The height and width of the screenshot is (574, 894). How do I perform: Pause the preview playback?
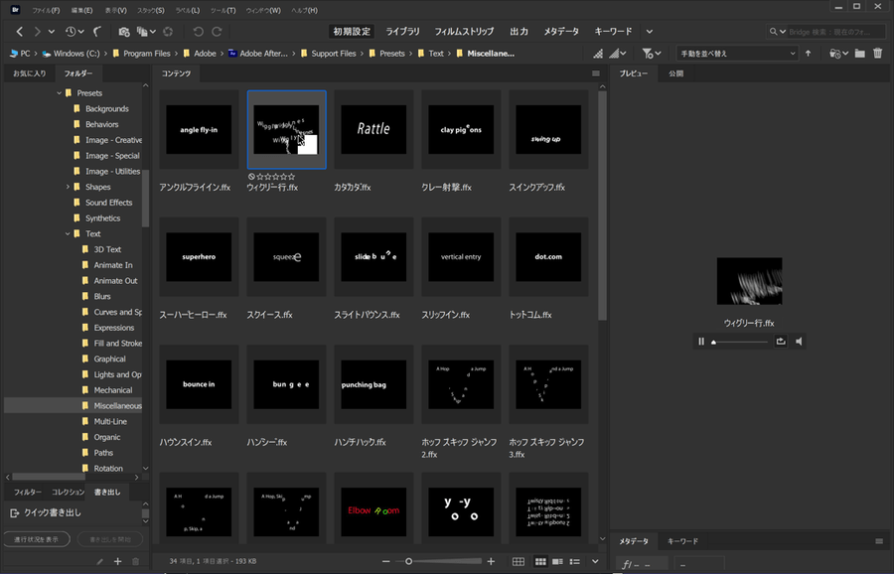click(701, 342)
